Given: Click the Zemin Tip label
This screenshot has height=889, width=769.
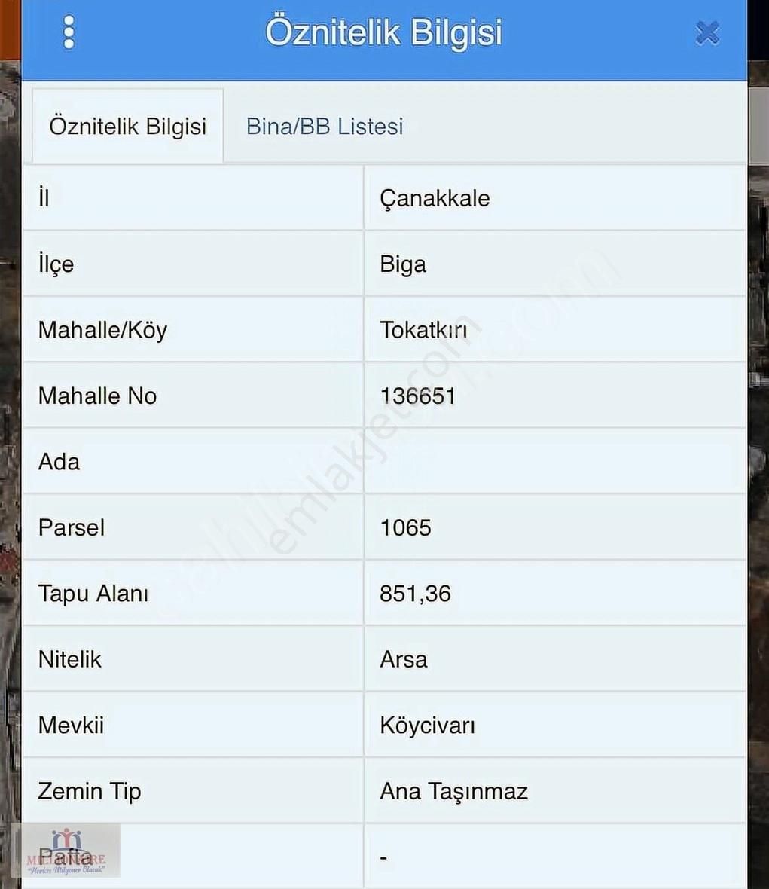Looking at the screenshot, I should 90,791.
